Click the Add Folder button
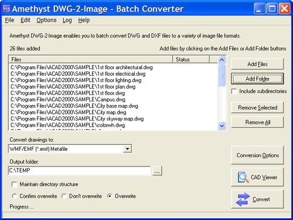 click(x=257, y=79)
